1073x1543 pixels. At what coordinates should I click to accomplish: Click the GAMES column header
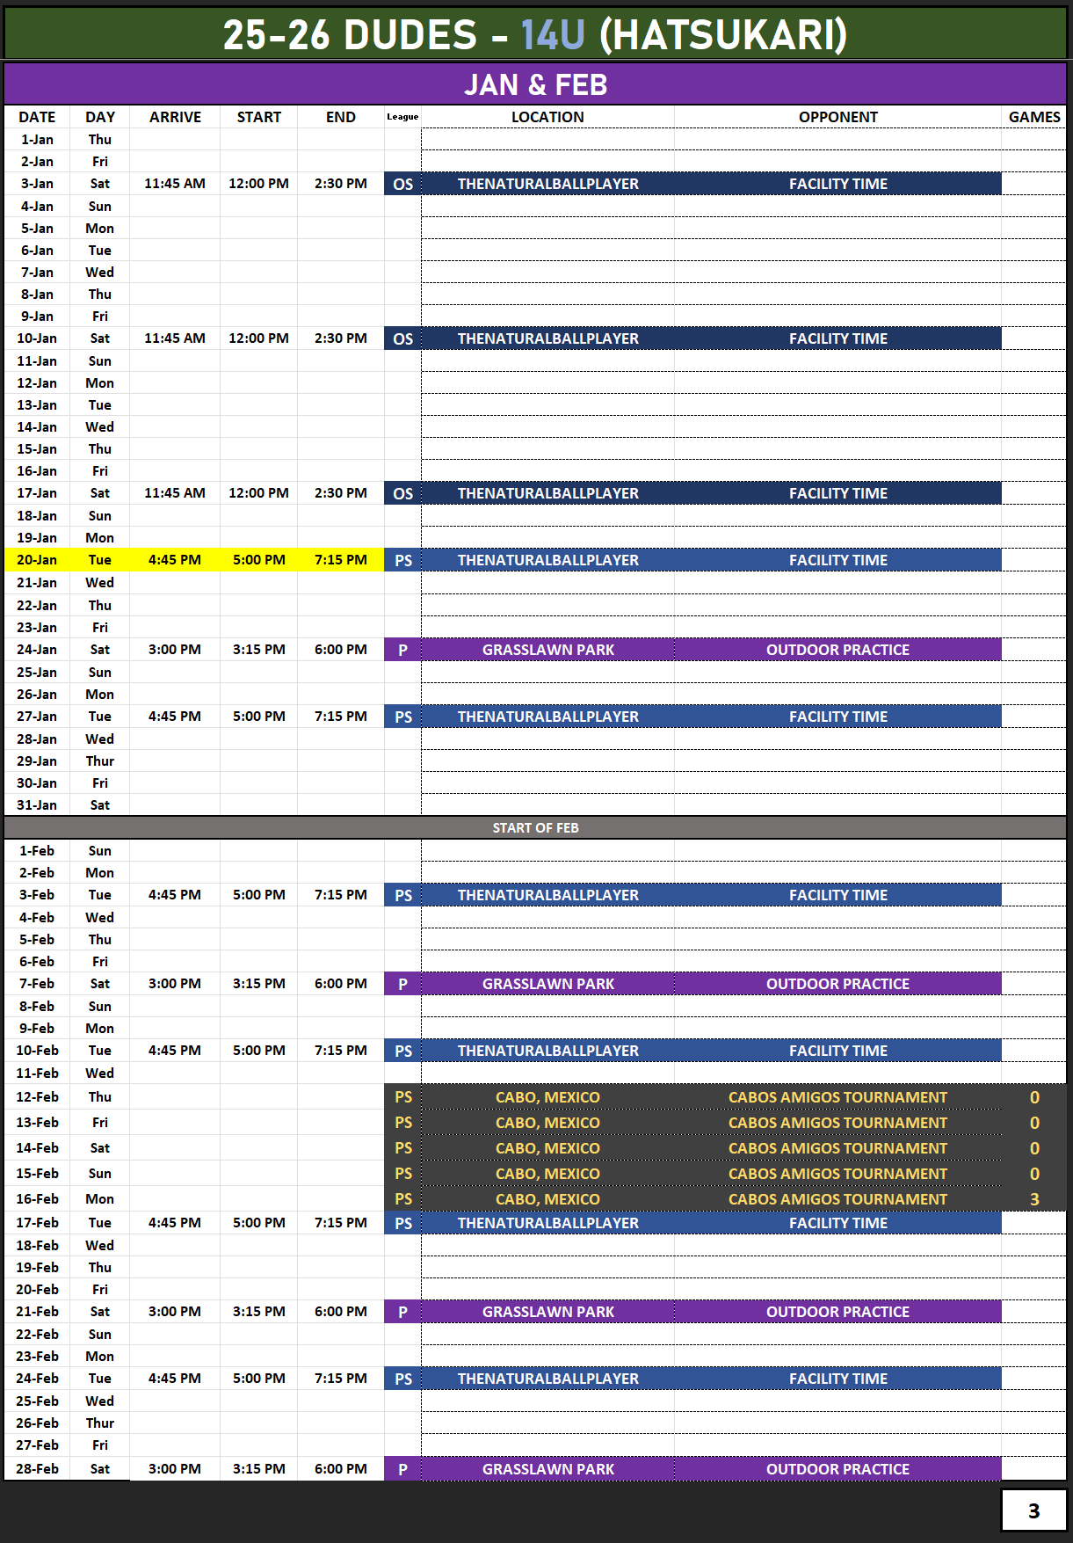click(1034, 117)
